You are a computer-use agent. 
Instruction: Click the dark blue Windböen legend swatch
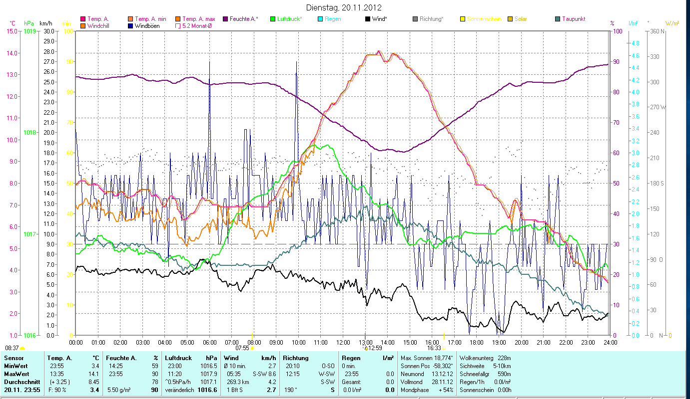click(x=130, y=26)
